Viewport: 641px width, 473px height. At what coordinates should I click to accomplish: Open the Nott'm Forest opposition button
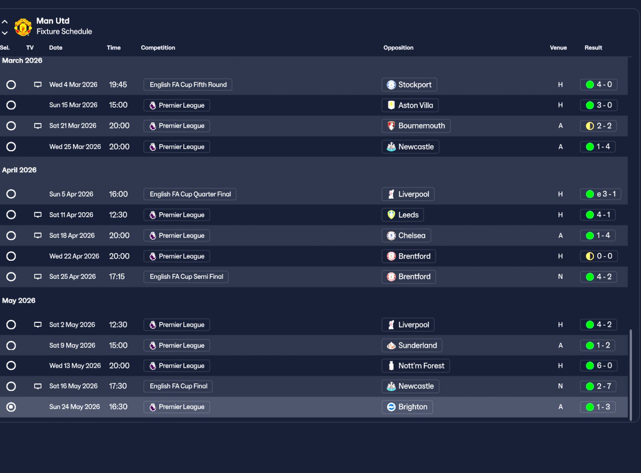[x=416, y=365]
